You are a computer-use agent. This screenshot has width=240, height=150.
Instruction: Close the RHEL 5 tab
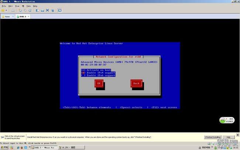[28, 16]
